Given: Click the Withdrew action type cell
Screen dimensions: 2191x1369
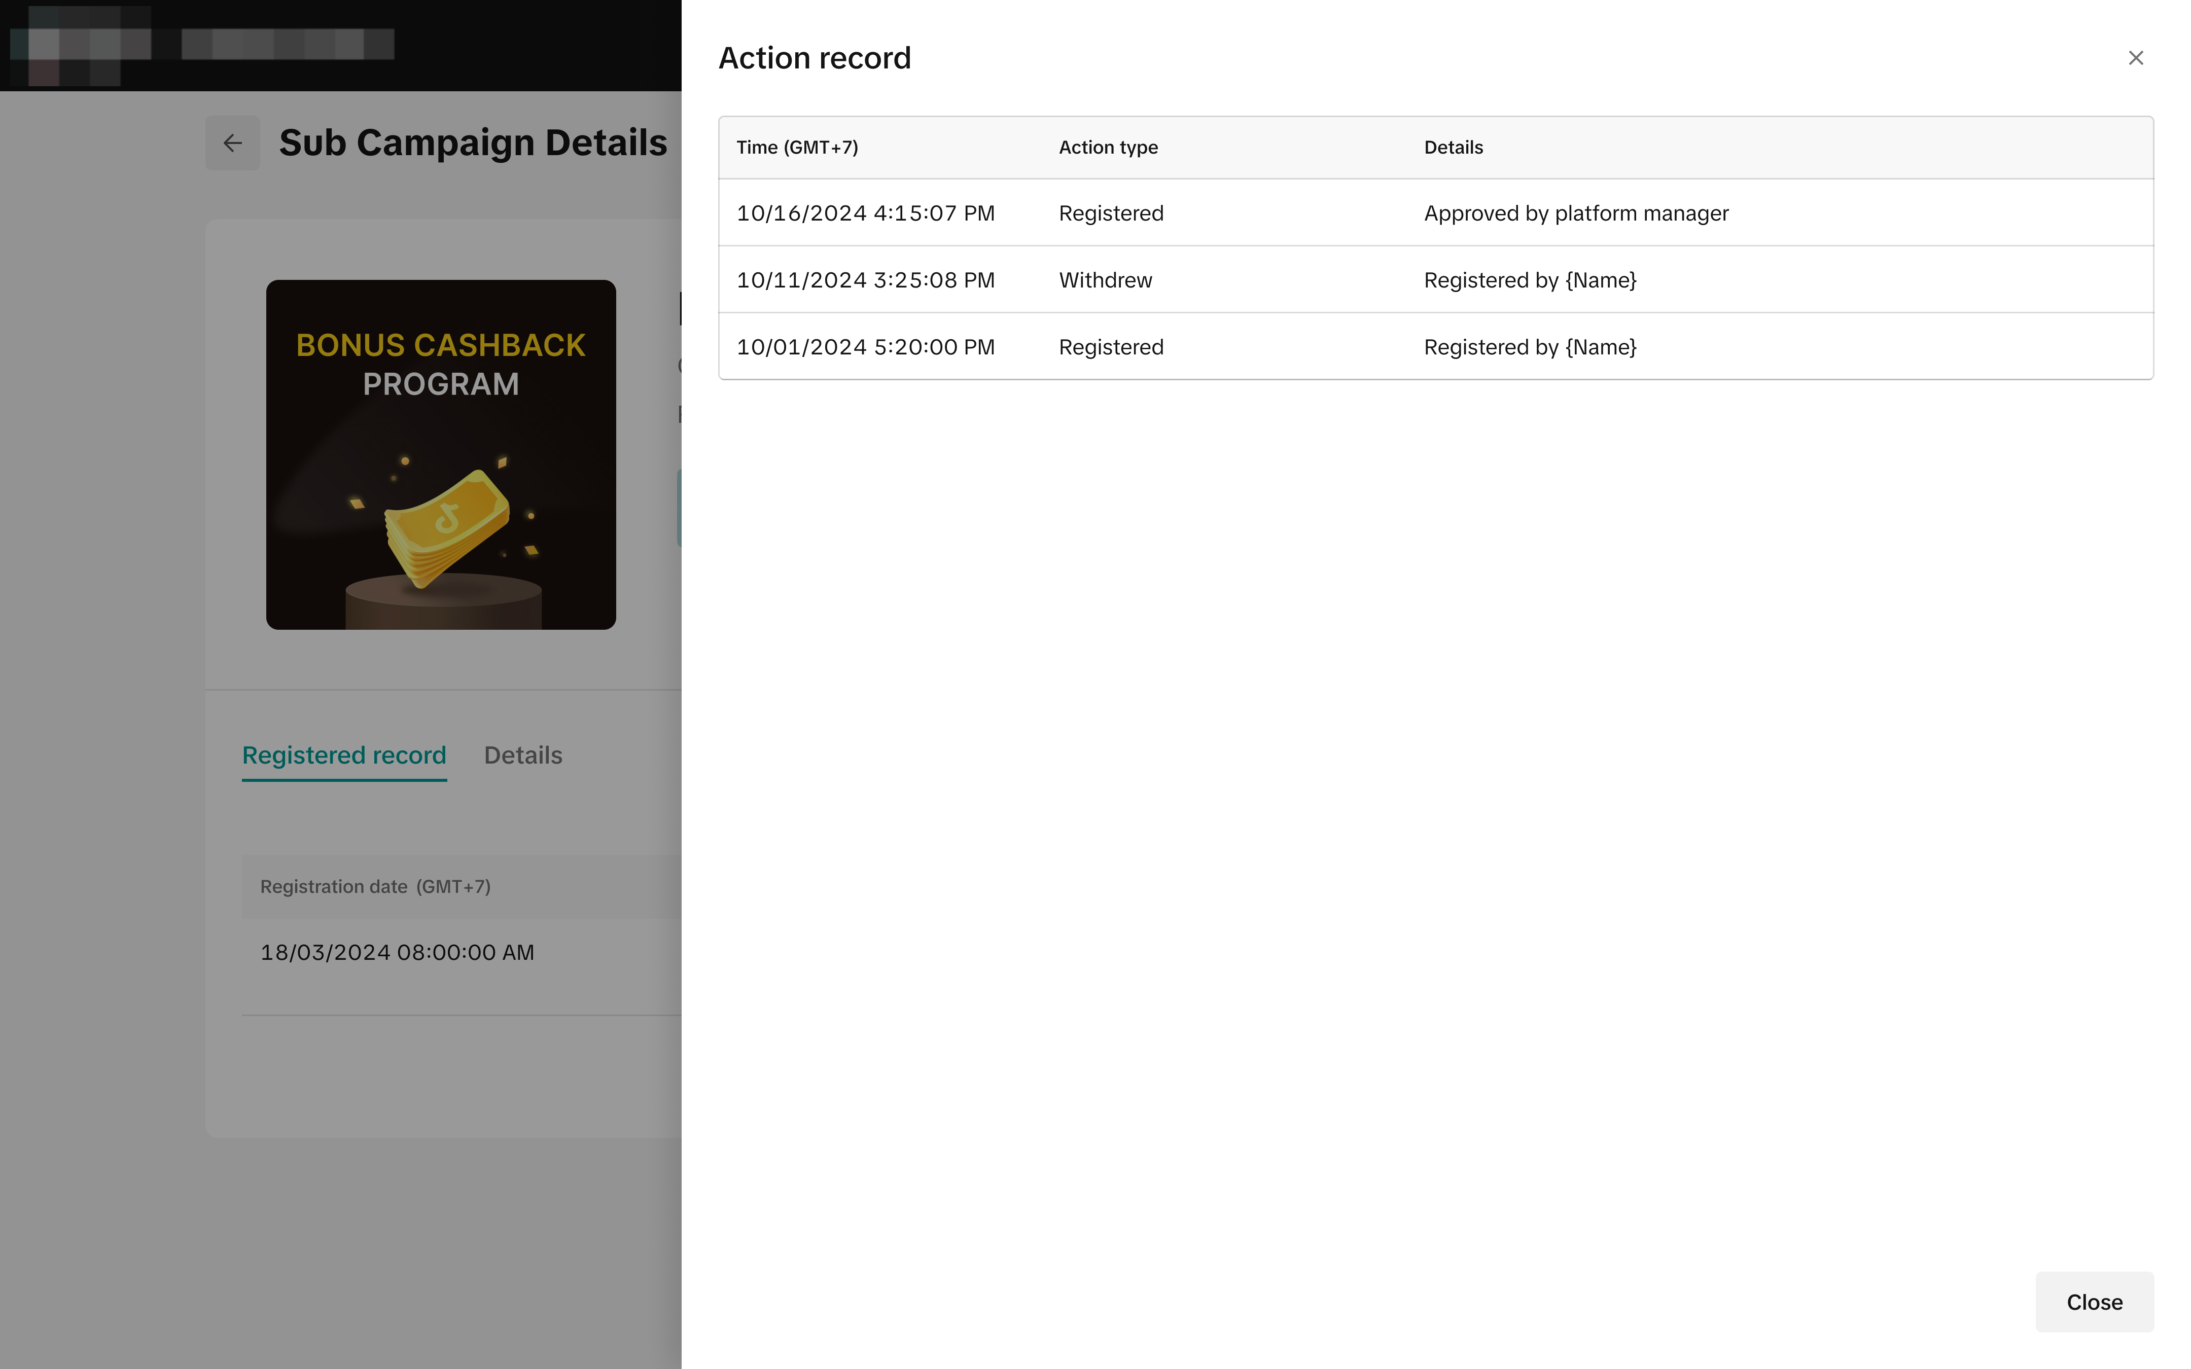Looking at the screenshot, I should pos(1105,281).
